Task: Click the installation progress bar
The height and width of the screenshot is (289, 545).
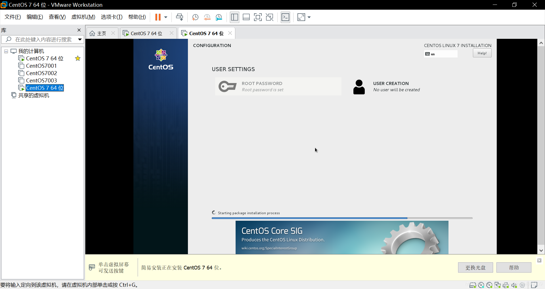Action: pyautogui.click(x=342, y=218)
